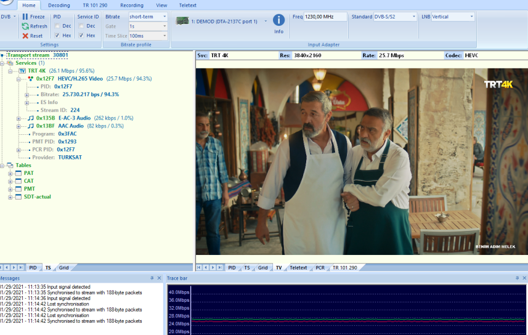Select the Transport stream 30801 node
The height and width of the screenshot is (335, 528).
(38, 55)
